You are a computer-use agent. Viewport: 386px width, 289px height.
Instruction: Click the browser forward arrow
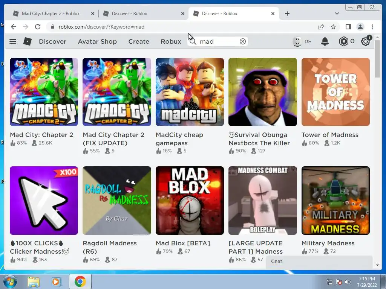(26, 27)
